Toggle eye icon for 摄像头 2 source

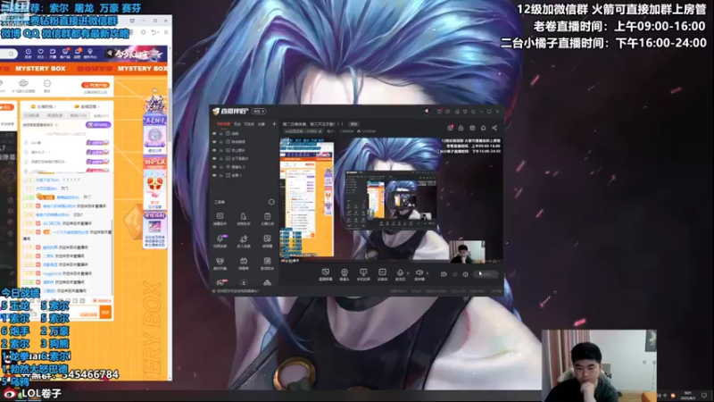click(x=214, y=167)
